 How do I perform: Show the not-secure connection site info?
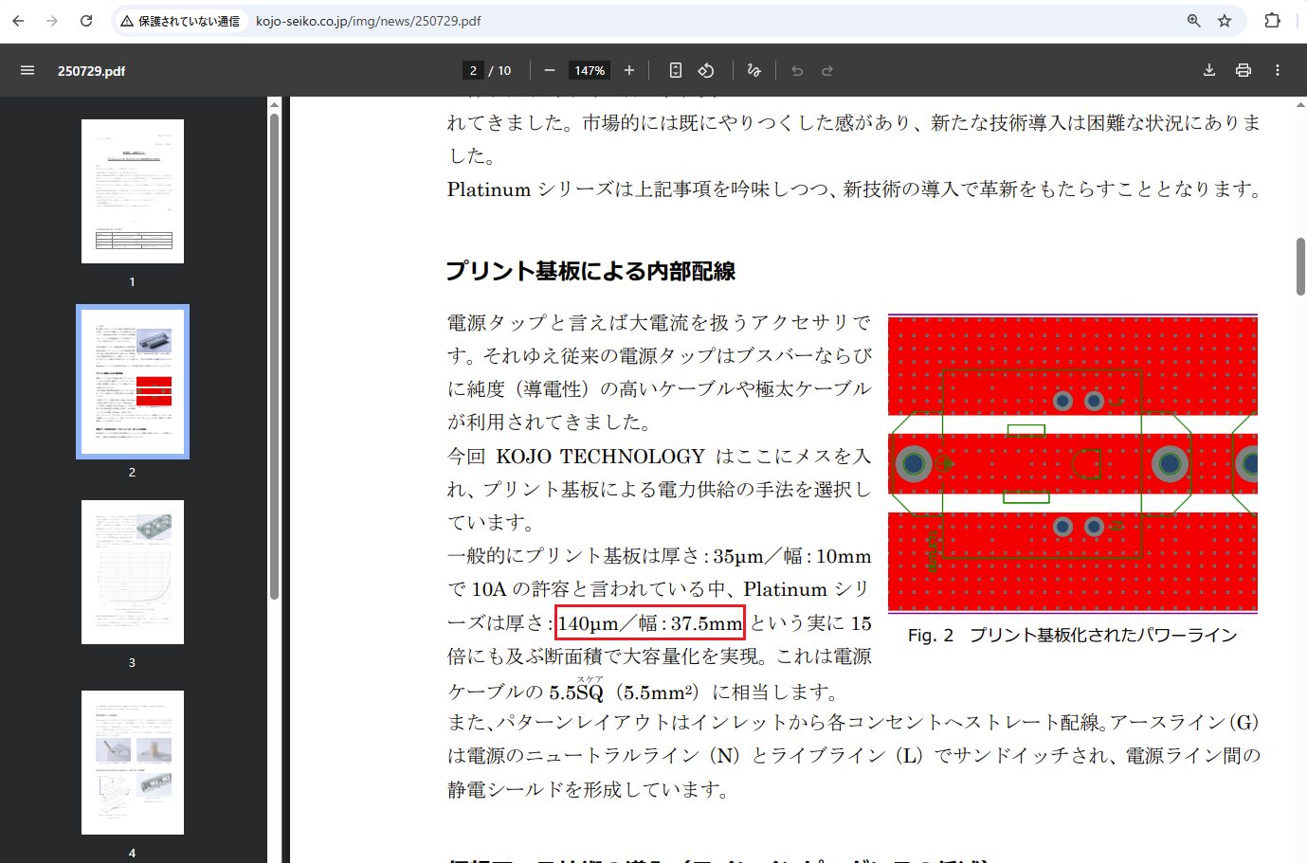[x=180, y=21]
